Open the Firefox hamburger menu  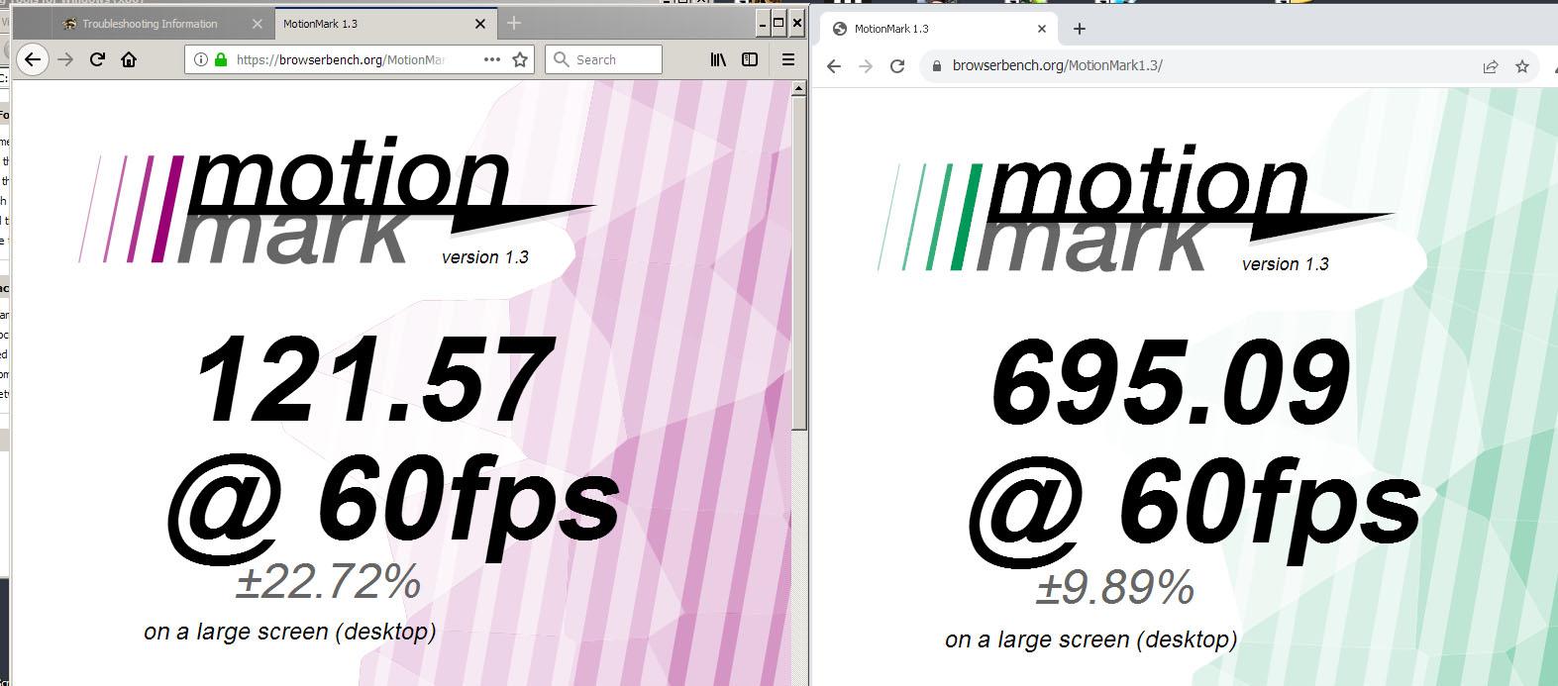787,59
